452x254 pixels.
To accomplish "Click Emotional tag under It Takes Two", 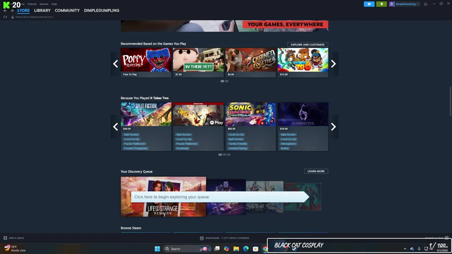I will click(182, 149).
